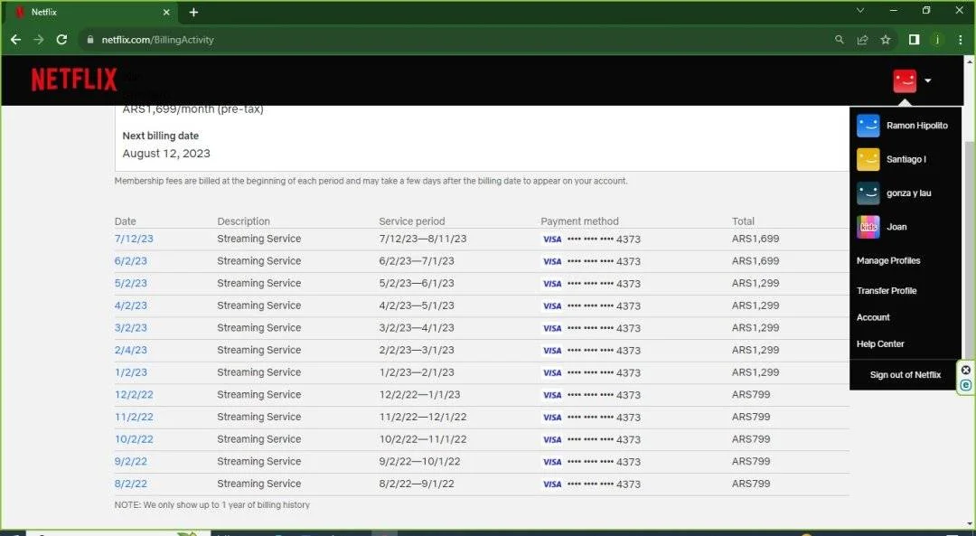Open the Joan kids profile icon
Image resolution: width=976 pixels, height=536 pixels.
click(868, 227)
